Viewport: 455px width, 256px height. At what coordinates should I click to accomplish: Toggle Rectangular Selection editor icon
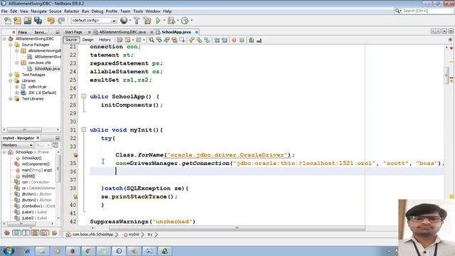pyautogui.click(x=182, y=40)
